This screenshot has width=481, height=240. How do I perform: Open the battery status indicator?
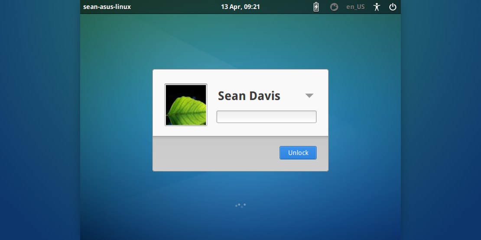point(316,7)
